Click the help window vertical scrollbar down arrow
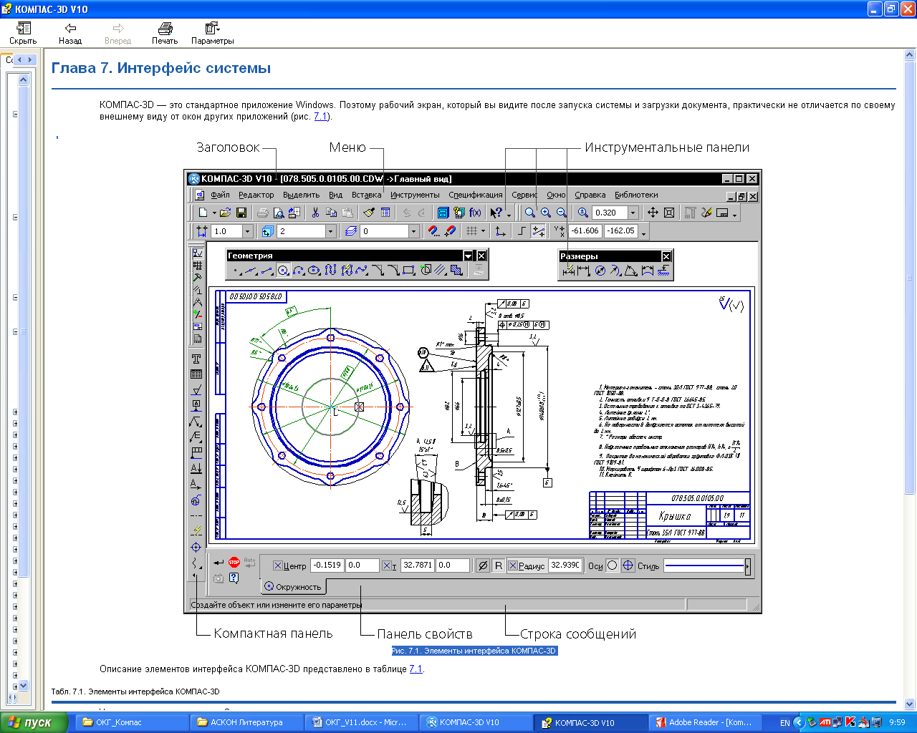 [x=910, y=704]
